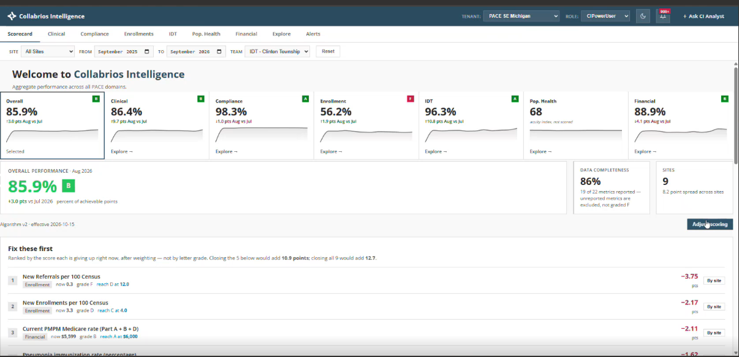The image size is (739, 357).
Task: Click By site for PMPM Medicare row
Action: (x=714, y=333)
